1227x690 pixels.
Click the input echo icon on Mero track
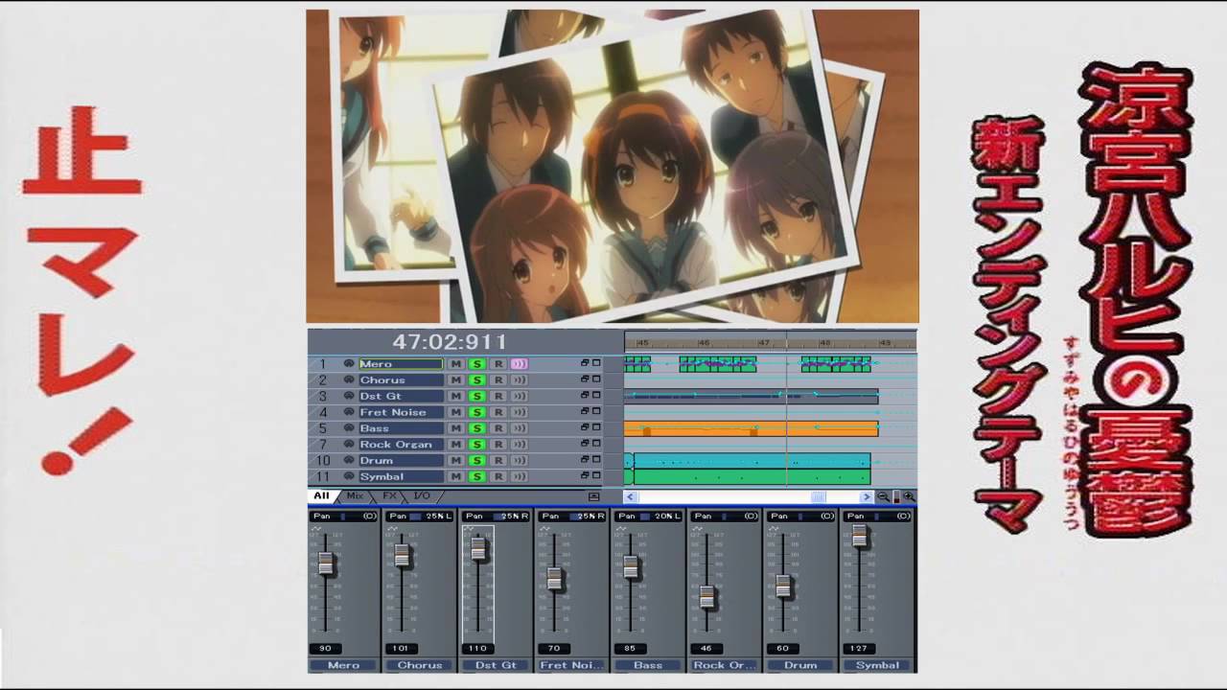[519, 364]
